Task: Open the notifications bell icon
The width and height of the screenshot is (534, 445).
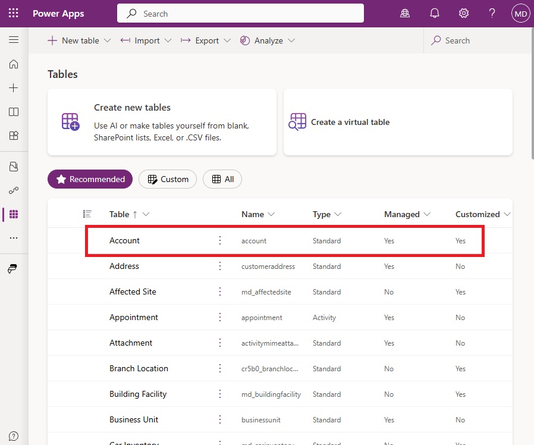Action: (434, 13)
